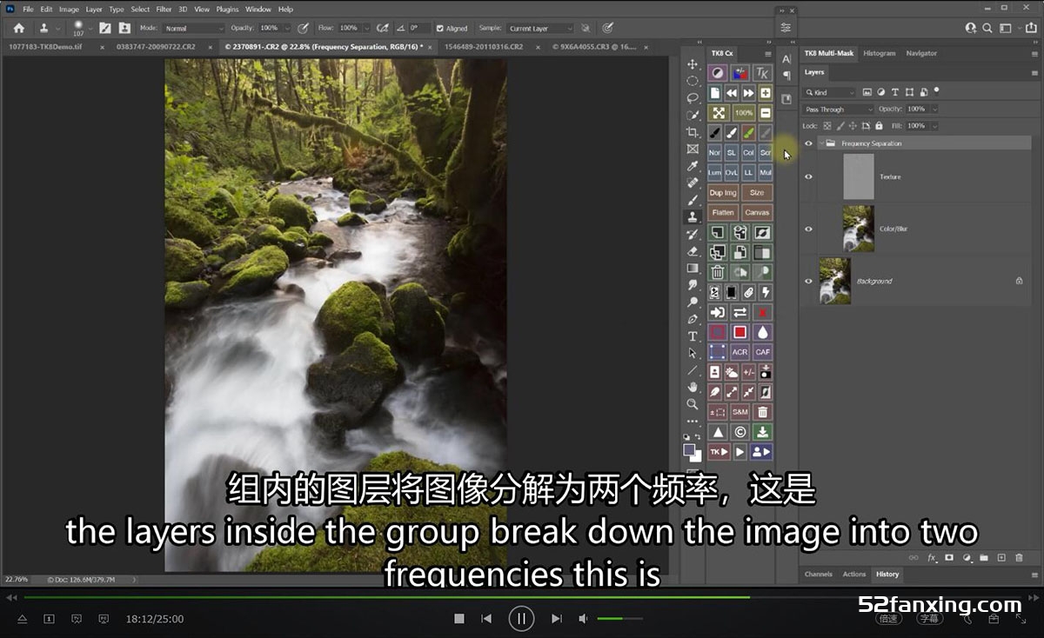The width and height of the screenshot is (1044, 638).
Task: Click the TK8 CAF button
Action: pos(763,352)
